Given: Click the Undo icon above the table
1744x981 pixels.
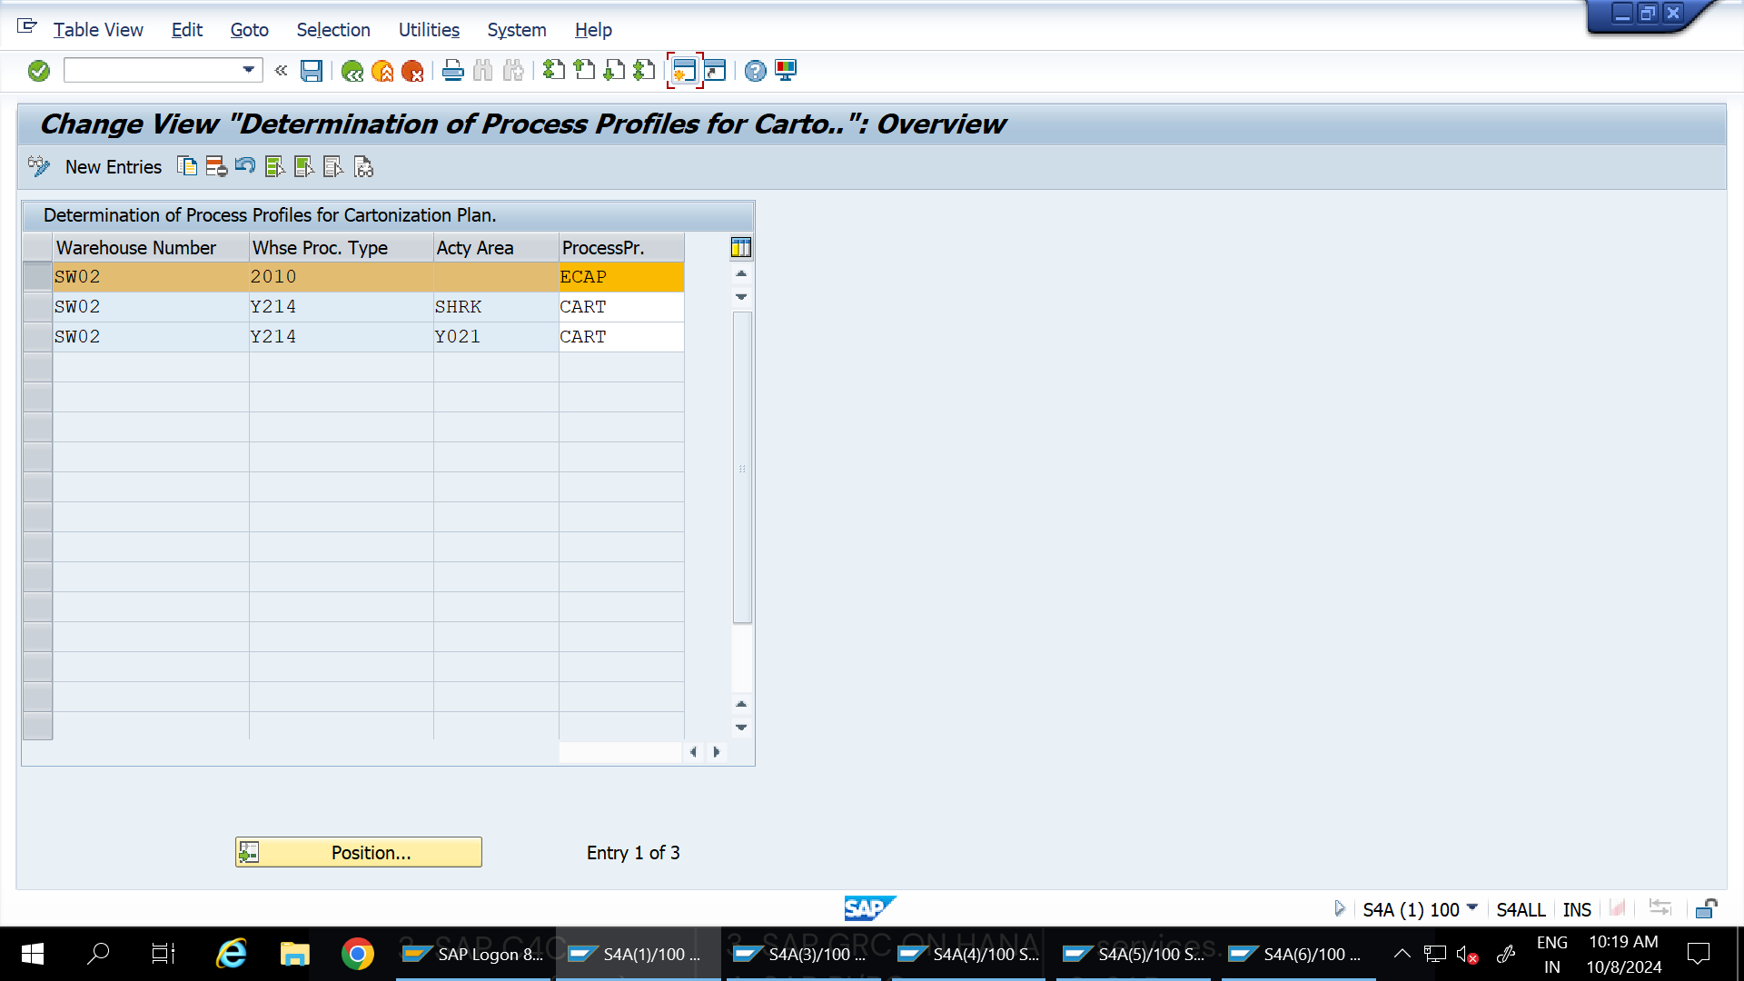Looking at the screenshot, I should (x=244, y=167).
